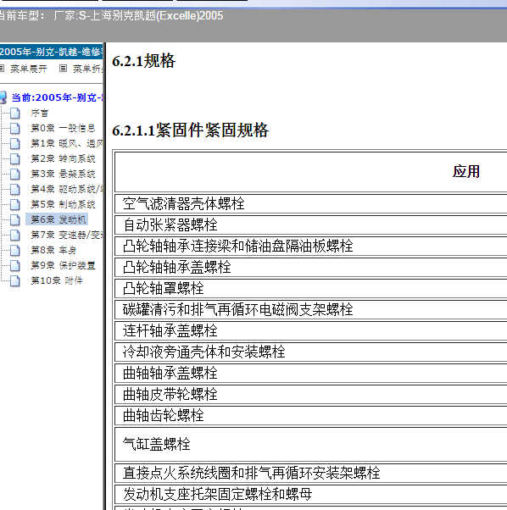Click table row 气缸盖螺栓
Screen dimensions: 507x510
click(x=311, y=444)
